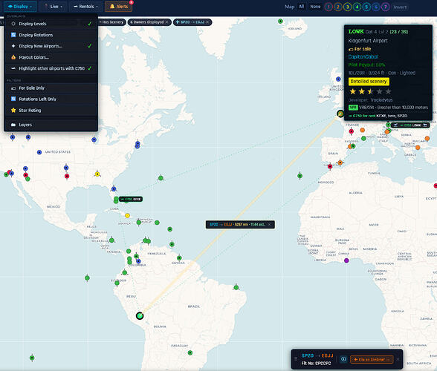The width and height of the screenshot is (437, 371).
Task: Open the Alerts bell notifications
Action: [118, 7]
